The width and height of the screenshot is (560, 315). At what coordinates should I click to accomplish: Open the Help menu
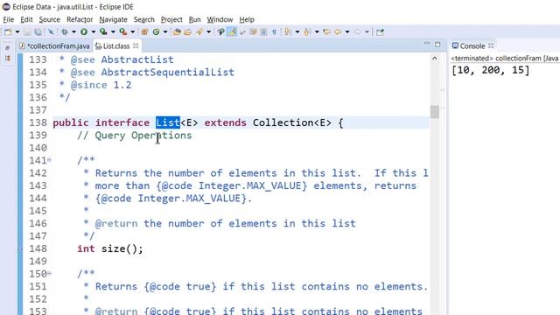pos(247,19)
